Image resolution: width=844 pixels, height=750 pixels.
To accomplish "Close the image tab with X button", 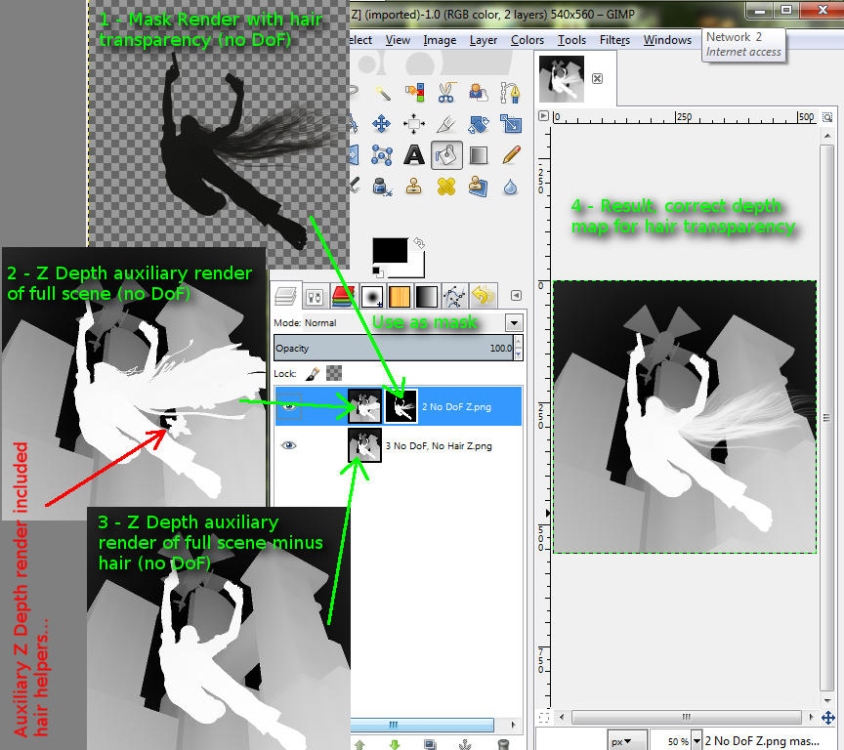I will pyautogui.click(x=598, y=79).
